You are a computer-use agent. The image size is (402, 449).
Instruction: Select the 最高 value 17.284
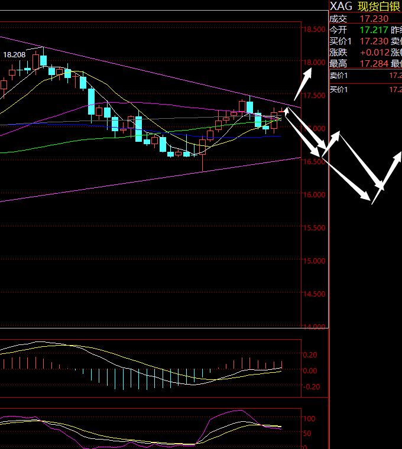click(374, 64)
